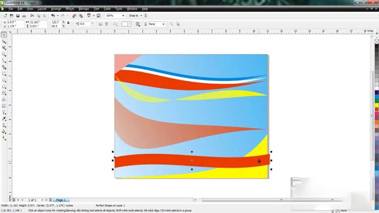Screen dimensions: 379x213
Task: Open the zoom level 100% dropdown
Action: 123,16
